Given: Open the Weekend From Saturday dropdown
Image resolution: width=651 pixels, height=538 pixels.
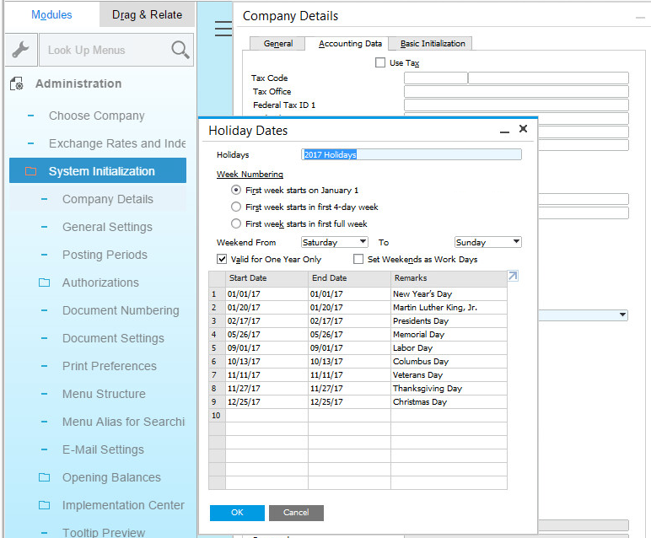Looking at the screenshot, I should pyautogui.click(x=334, y=243).
